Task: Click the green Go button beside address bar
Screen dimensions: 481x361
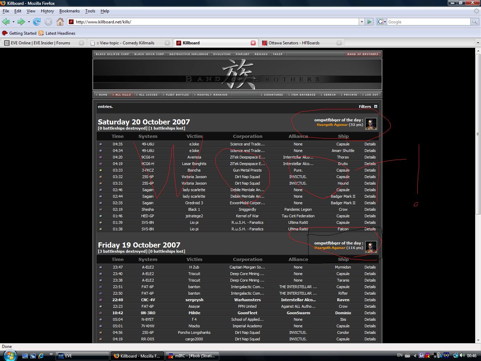Action: 369,22
